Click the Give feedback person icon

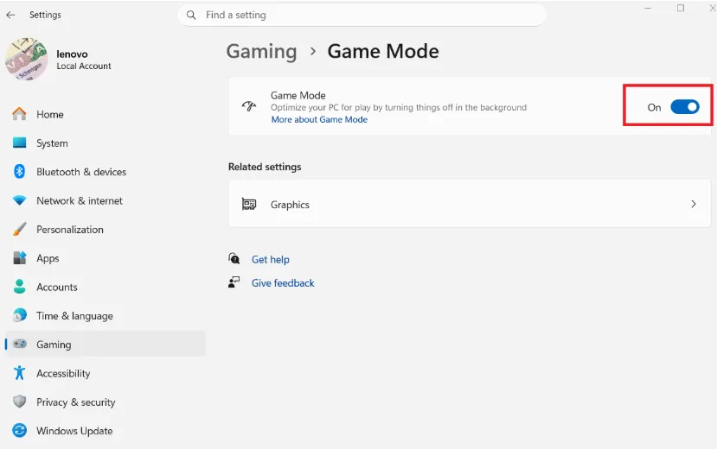(234, 282)
